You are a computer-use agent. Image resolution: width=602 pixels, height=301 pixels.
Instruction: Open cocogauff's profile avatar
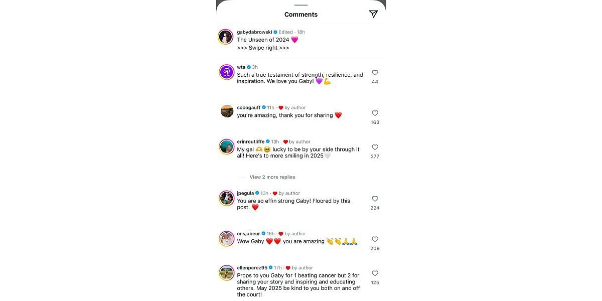227,111
